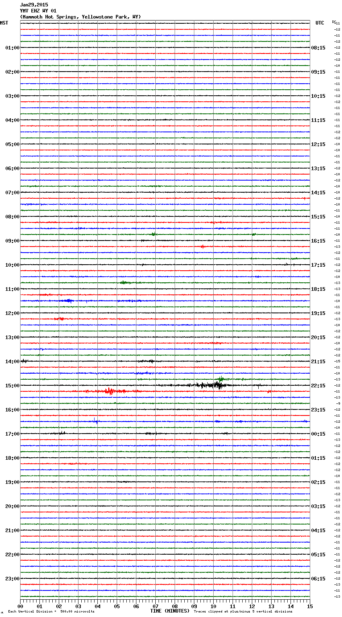Click the 04:15 UTC time label
This screenshot has width=342, height=617.
pyautogui.click(x=318, y=531)
